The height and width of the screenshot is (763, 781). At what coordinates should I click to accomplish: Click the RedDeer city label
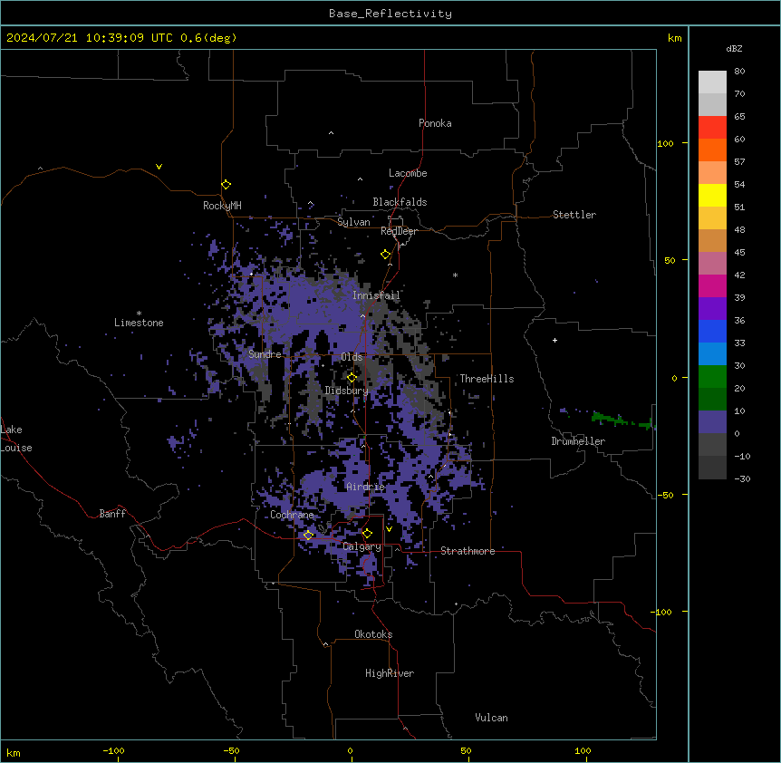pos(399,231)
